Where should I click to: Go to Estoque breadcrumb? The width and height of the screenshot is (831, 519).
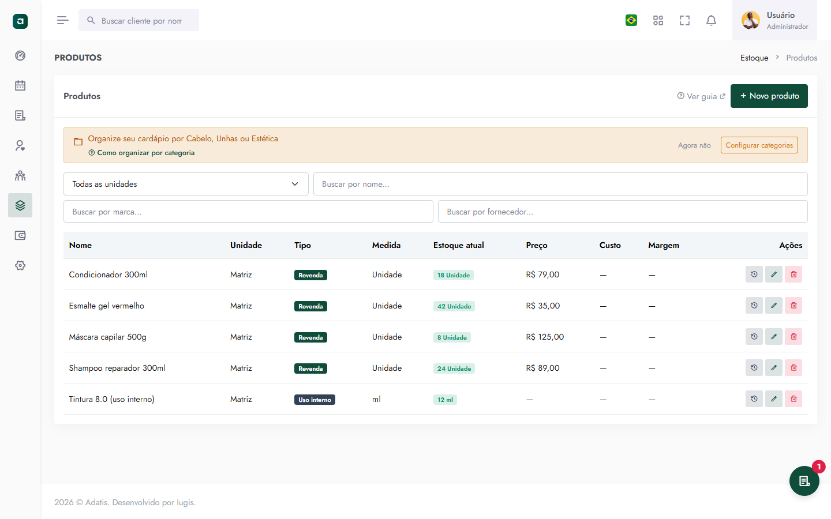pos(754,58)
